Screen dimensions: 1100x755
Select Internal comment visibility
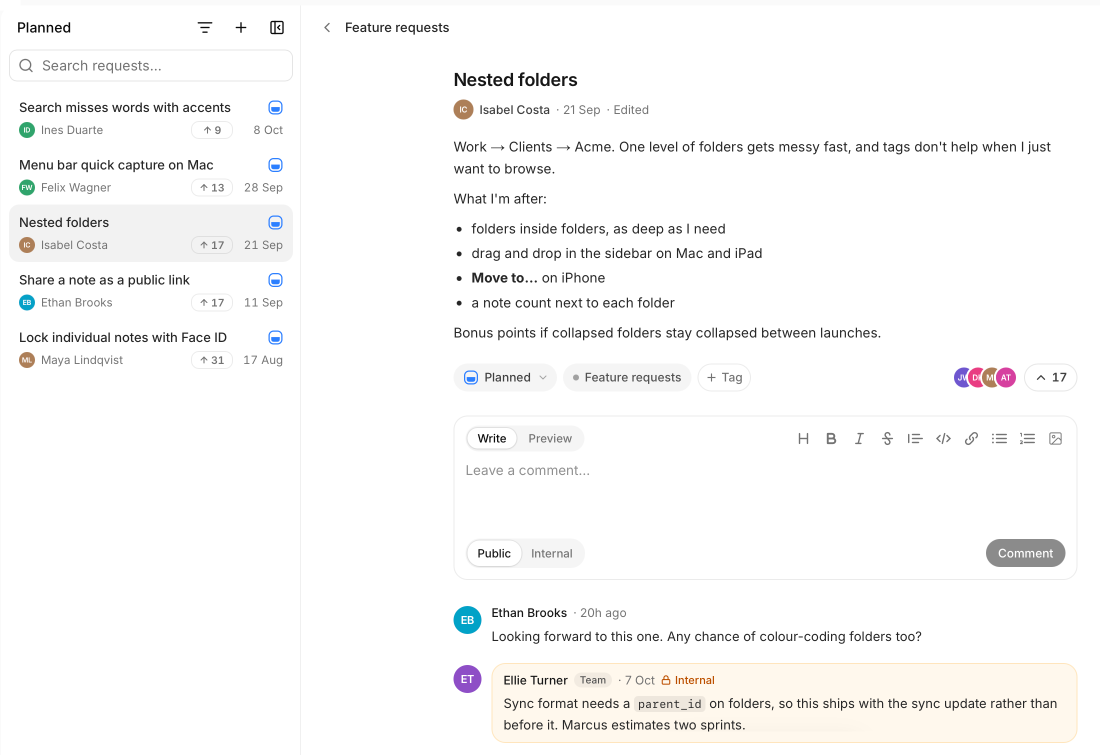551,553
